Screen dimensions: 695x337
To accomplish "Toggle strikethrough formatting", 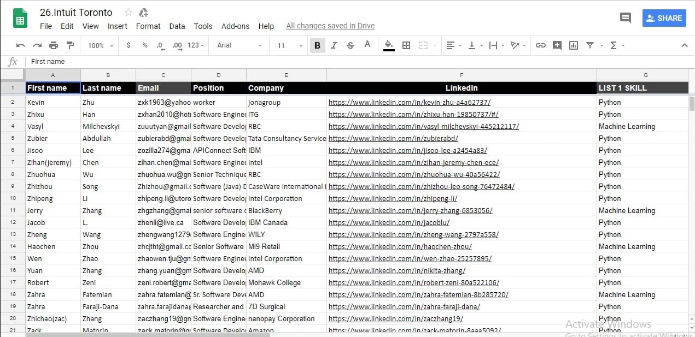I will tap(350, 45).
